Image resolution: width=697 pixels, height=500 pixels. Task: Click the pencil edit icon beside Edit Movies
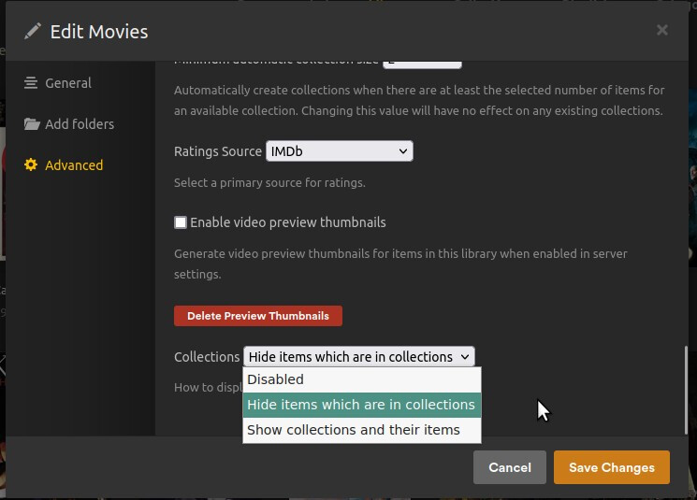tap(33, 31)
